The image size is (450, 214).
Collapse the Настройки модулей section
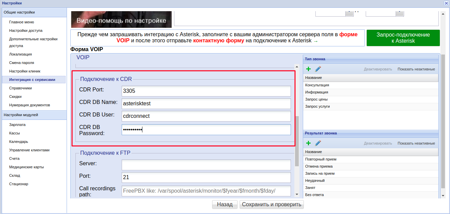pyautogui.click(x=34, y=115)
